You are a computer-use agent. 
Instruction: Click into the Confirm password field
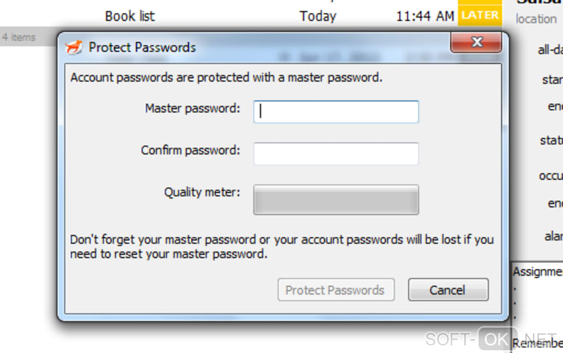336,154
